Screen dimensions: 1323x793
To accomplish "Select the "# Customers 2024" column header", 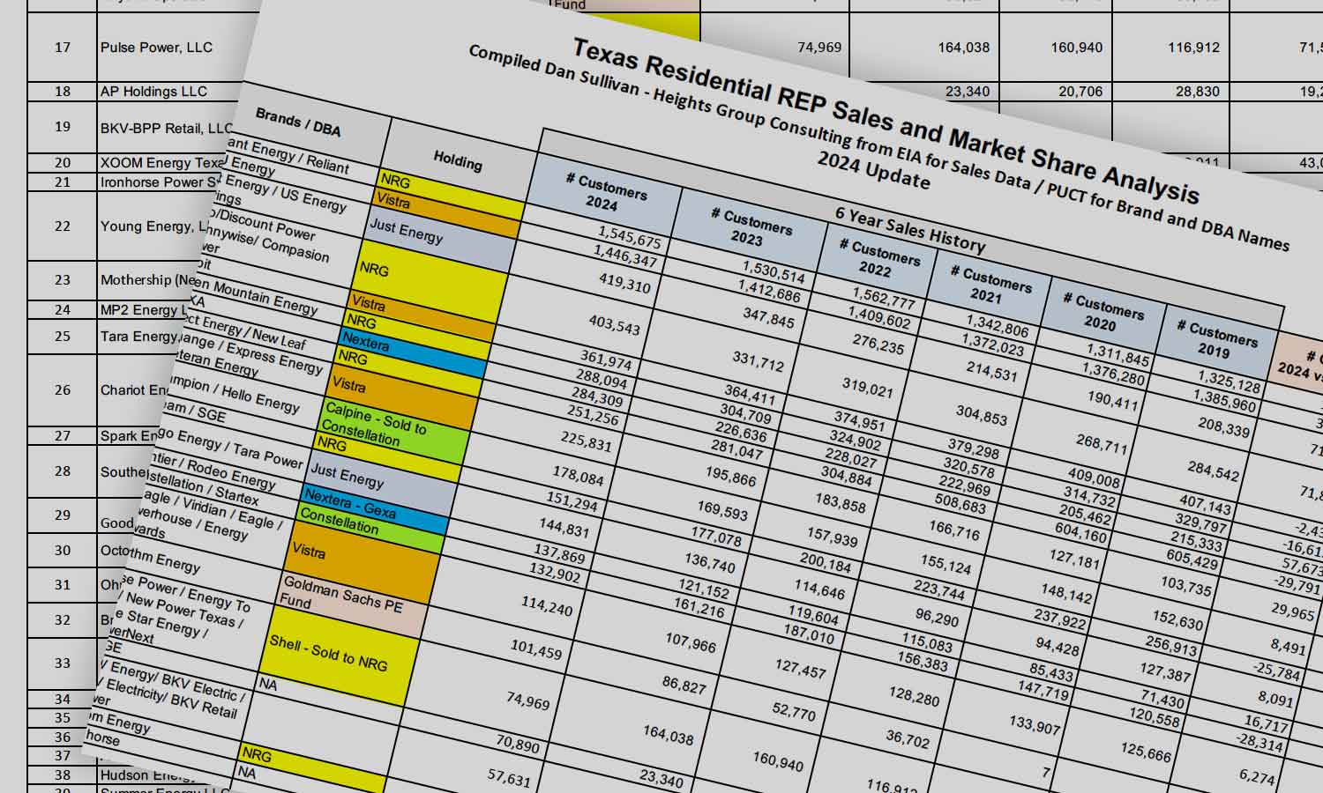I will point(605,194).
